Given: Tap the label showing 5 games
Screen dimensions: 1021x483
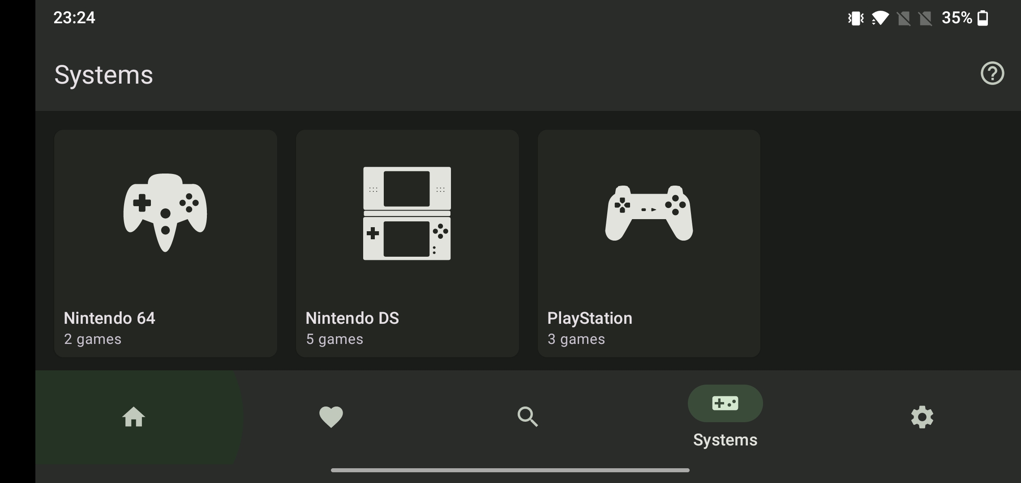Looking at the screenshot, I should (334, 339).
